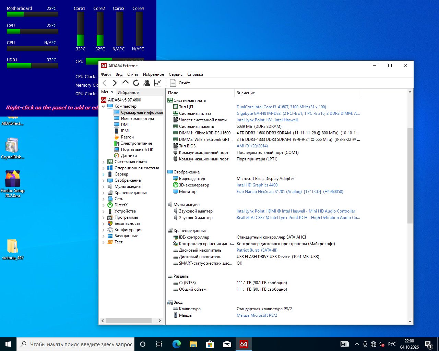
Task: Open the Файл menu
Action: [106, 74]
